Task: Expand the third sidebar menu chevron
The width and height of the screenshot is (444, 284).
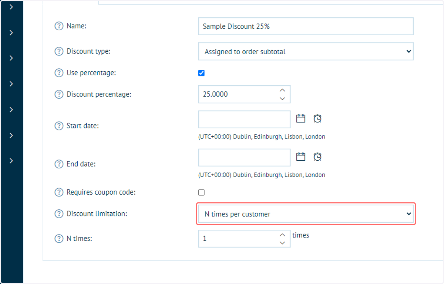Action: [x=11, y=58]
